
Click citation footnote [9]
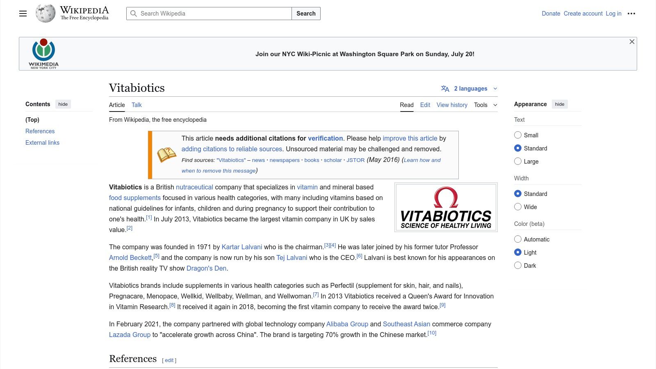[x=442, y=305]
